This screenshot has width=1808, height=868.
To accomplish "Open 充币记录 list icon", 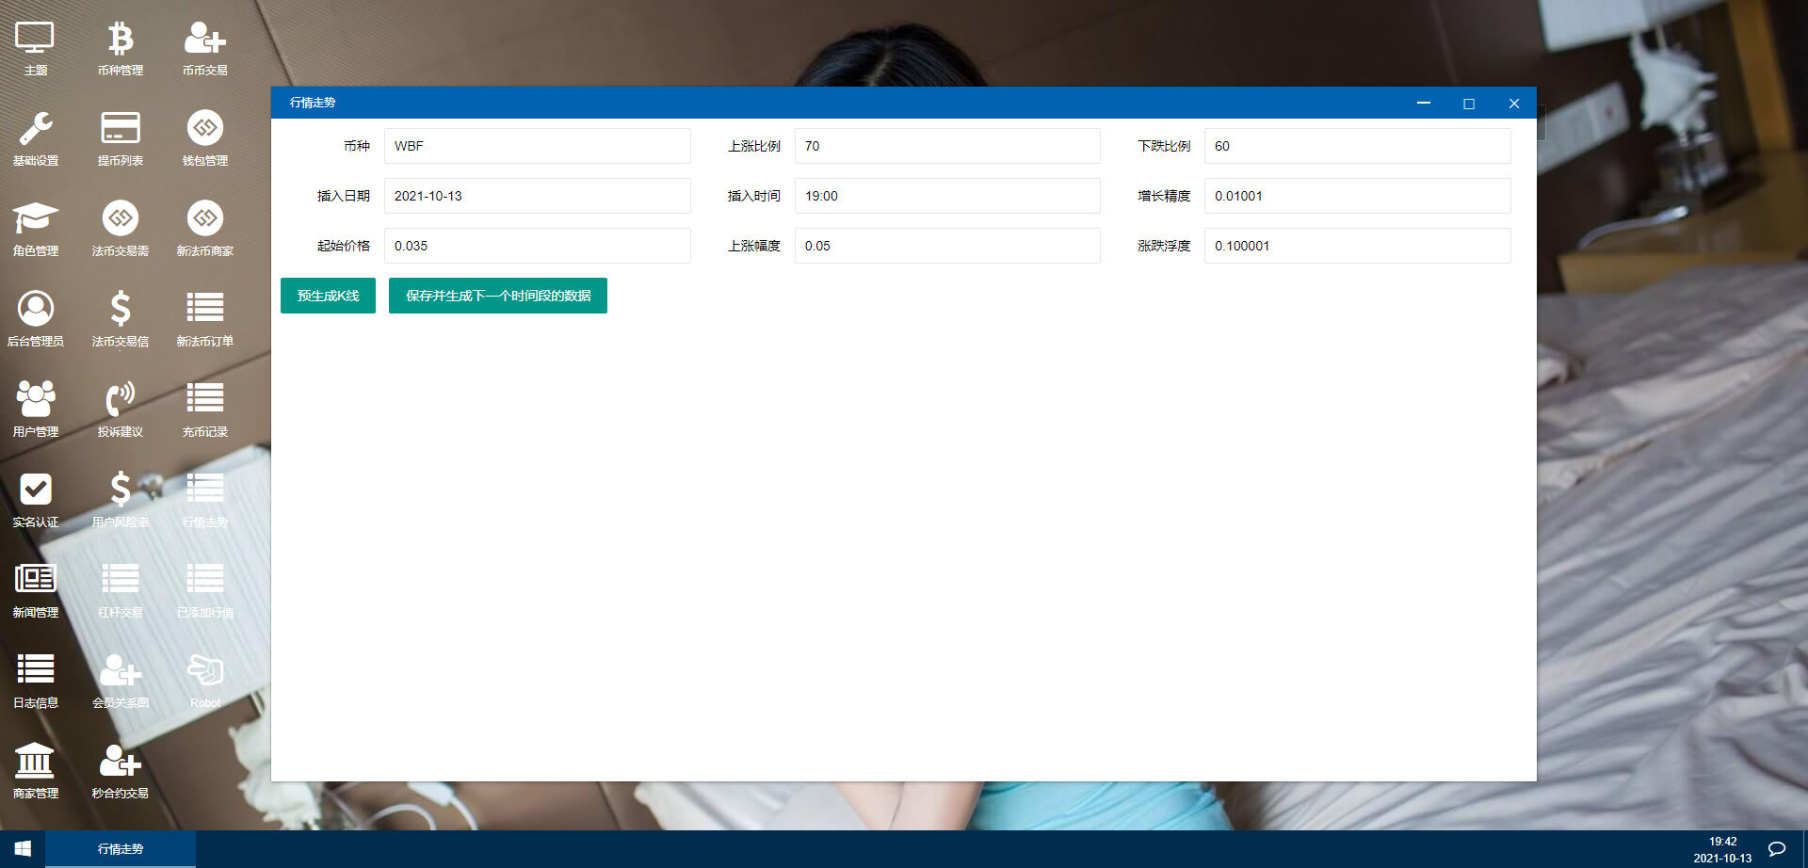I will [x=205, y=410].
